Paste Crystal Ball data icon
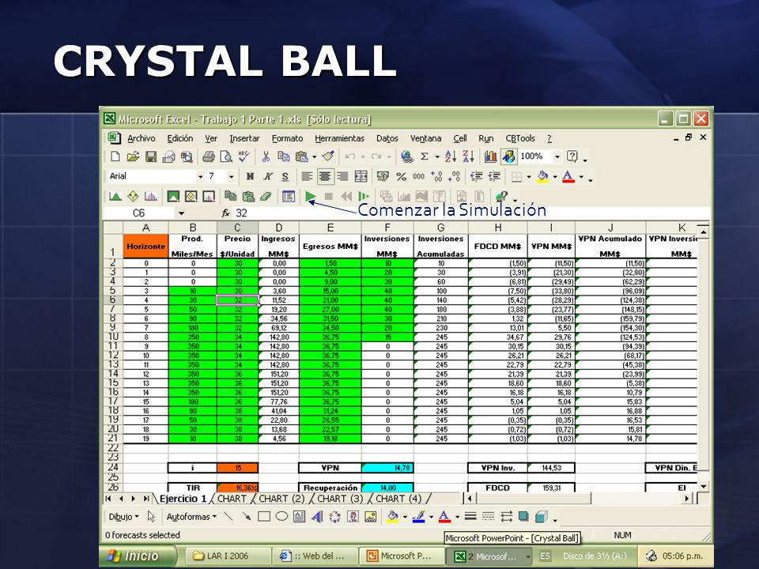This screenshot has height=569, width=759. 248,197
